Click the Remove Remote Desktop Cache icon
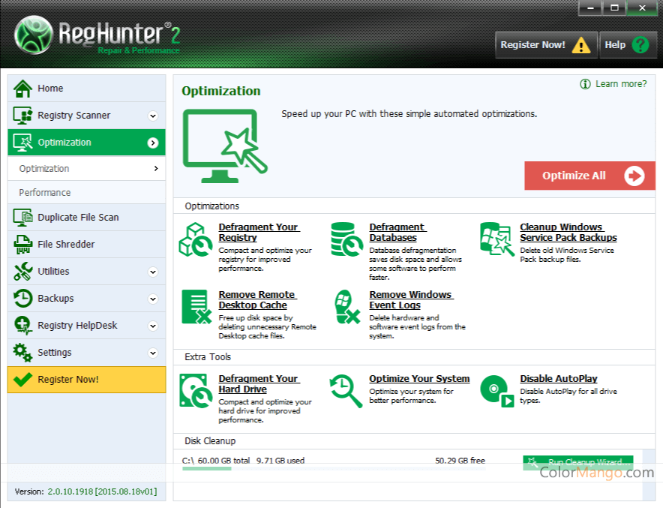Screen dimensions: 663x508 tap(196, 307)
